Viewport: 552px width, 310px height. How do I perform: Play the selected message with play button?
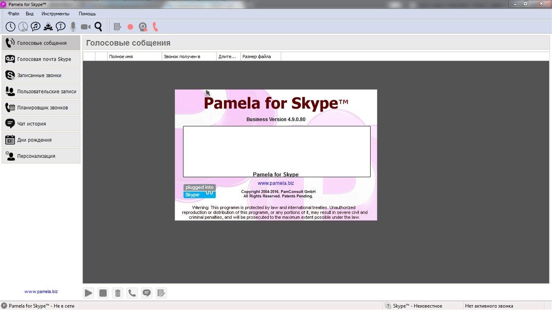click(88, 293)
